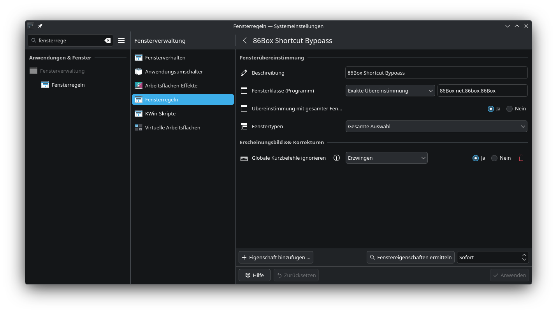Click the Übereinstimmung mit gesamter Fensterklasse icon
Viewport: 557px width, 314px height.
click(x=244, y=108)
